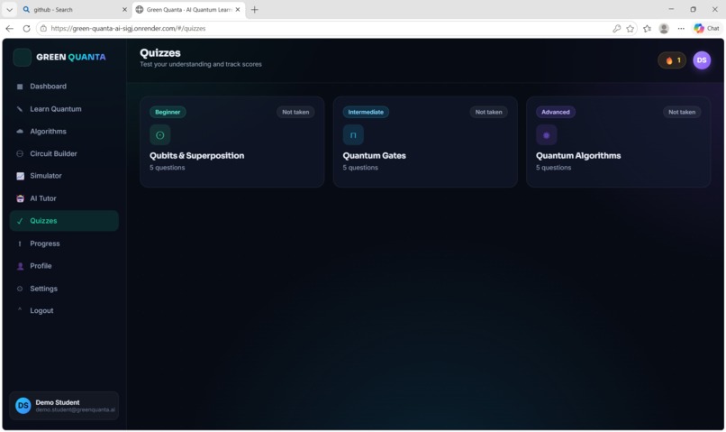The width and height of the screenshot is (726, 432).
Task: Click the purple Quantum Algorithms quiz icon
Action: [547, 135]
